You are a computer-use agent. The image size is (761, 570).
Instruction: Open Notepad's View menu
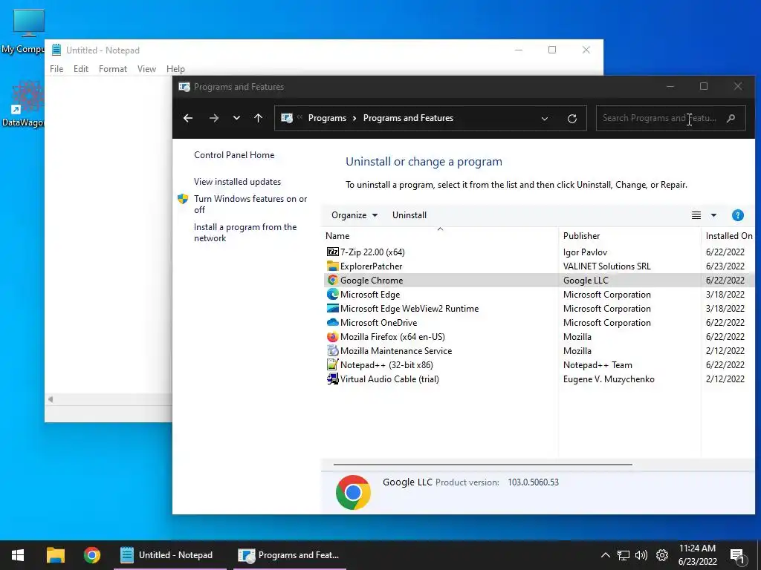tap(146, 69)
